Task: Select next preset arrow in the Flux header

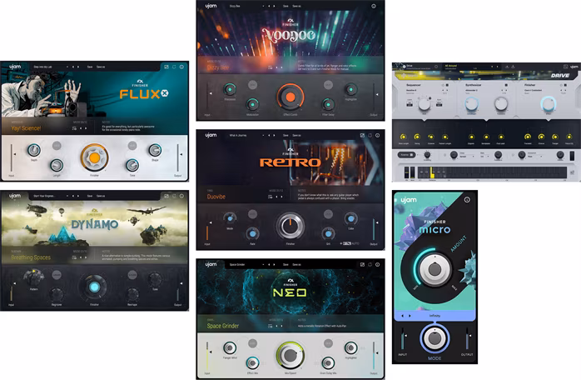Action: (78, 67)
